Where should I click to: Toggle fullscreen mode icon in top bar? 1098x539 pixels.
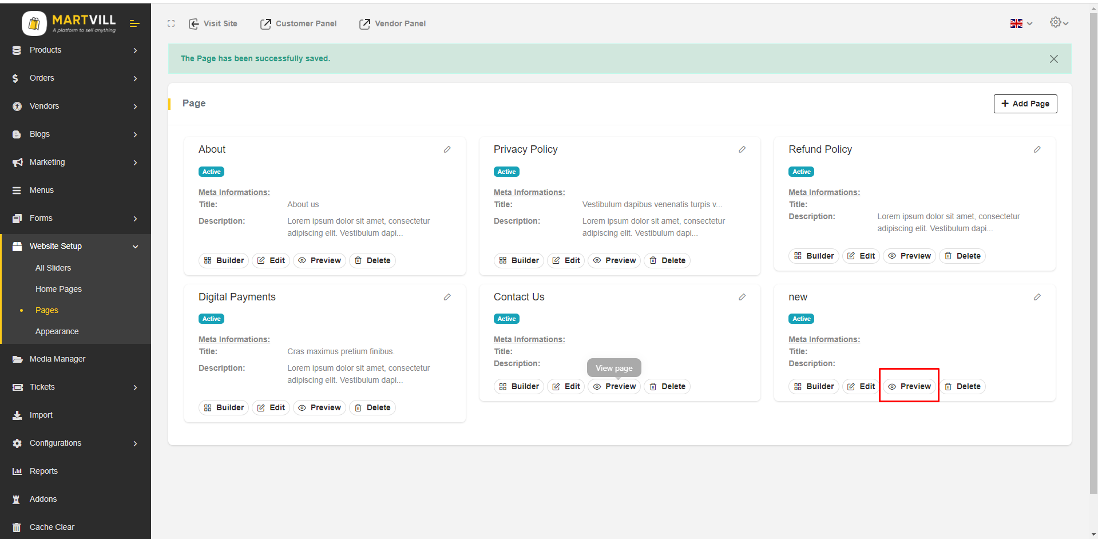tap(171, 23)
